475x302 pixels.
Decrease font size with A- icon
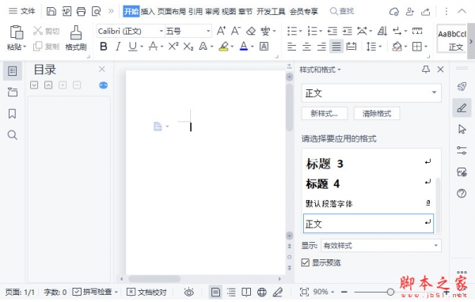[x=235, y=31]
